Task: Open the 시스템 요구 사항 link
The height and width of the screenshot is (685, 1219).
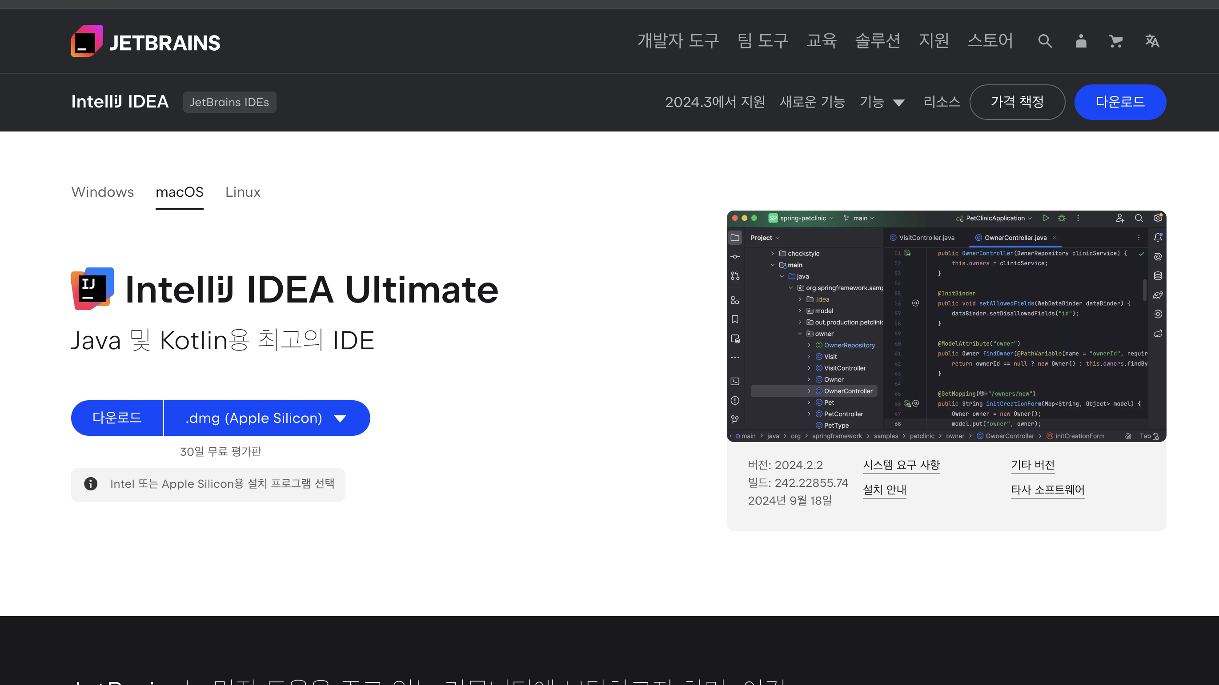Action: 901,465
